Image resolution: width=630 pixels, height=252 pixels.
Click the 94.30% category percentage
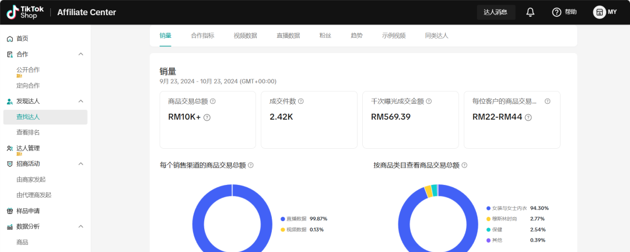click(540, 208)
